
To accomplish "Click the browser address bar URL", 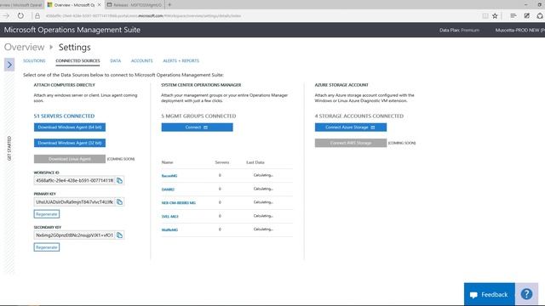I will (143, 15).
